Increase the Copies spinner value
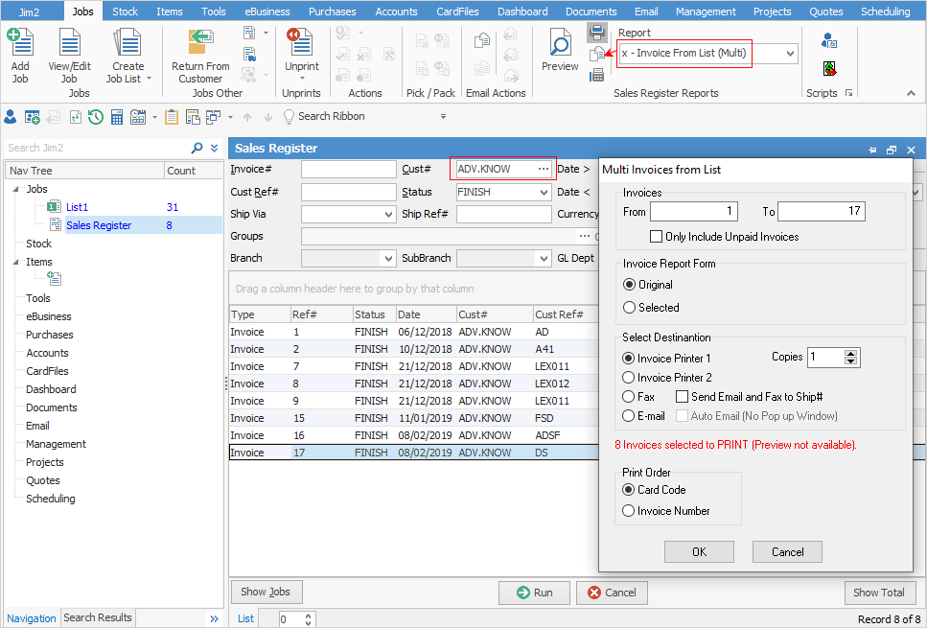Image resolution: width=927 pixels, height=628 pixels. (850, 353)
